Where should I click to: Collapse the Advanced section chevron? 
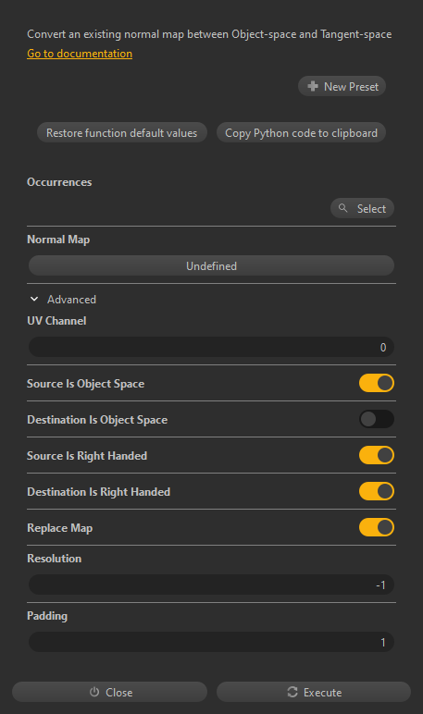(x=34, y=299)
